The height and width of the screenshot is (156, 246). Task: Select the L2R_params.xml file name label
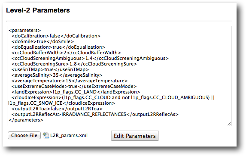click(x=69, y=135)
